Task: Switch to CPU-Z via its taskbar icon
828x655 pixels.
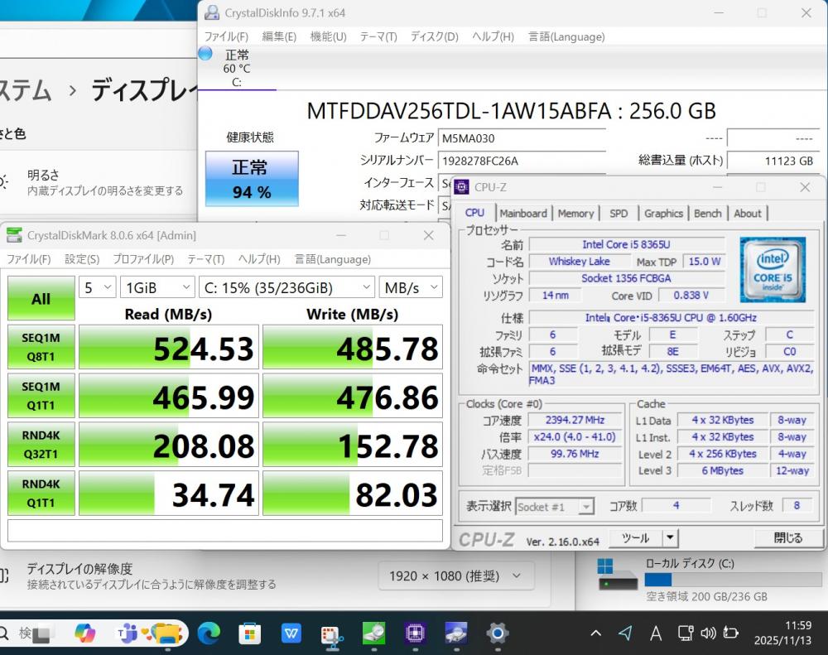Action: pos(415,633)
